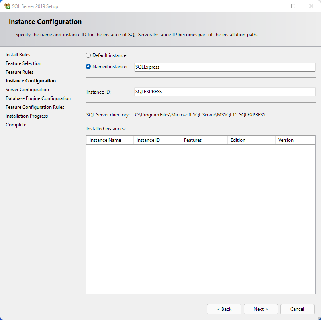Screen dimensions: 321x320
Task: Go to the Install Rules step
Action: [x=18, y=55]
